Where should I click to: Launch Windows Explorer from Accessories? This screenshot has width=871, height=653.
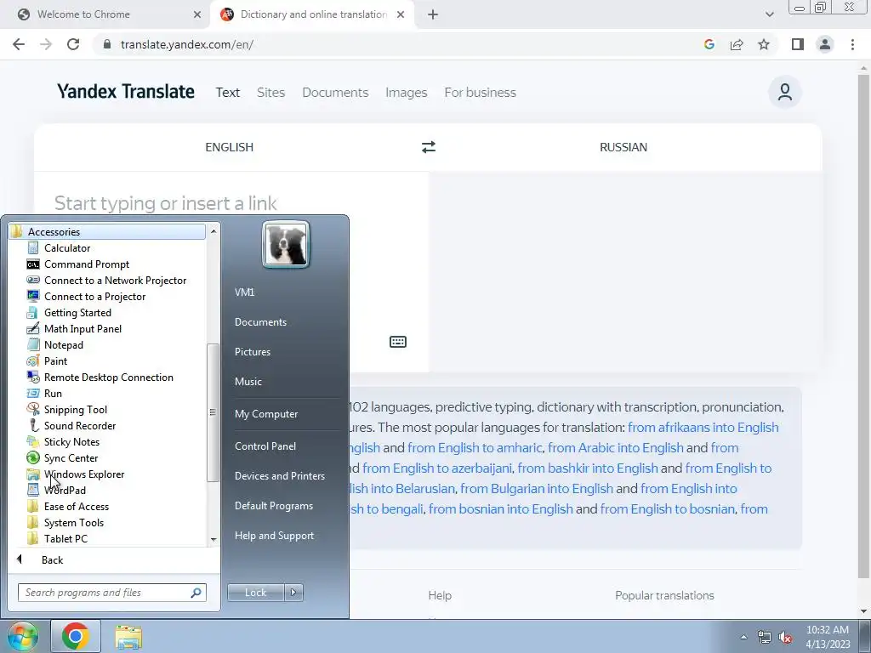pos(84,474)
